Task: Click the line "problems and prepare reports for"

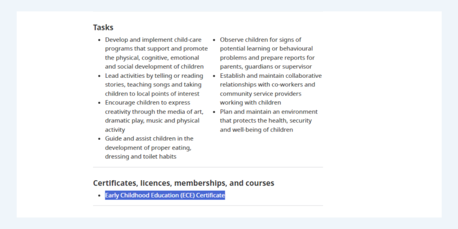Action: [x=267, y=58]
